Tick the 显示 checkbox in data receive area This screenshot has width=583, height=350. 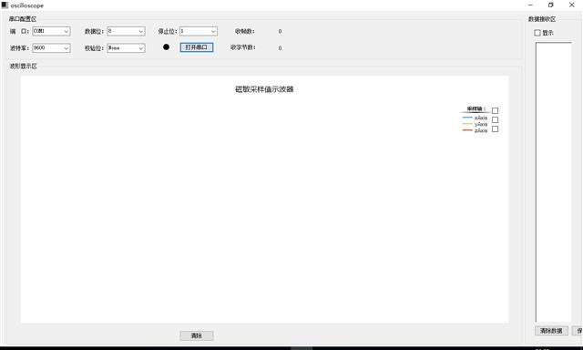tap(537, 33)
